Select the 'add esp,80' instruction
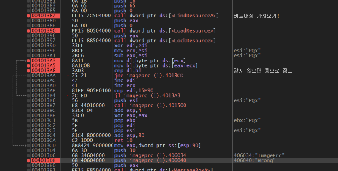Viewport: 338px width, 171px height. click(x=129, y=136)
